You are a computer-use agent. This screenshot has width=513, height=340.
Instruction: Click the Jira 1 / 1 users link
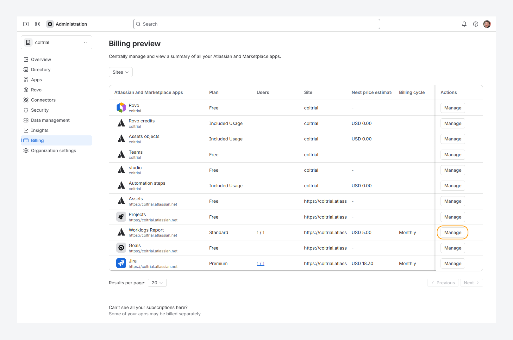260,263
